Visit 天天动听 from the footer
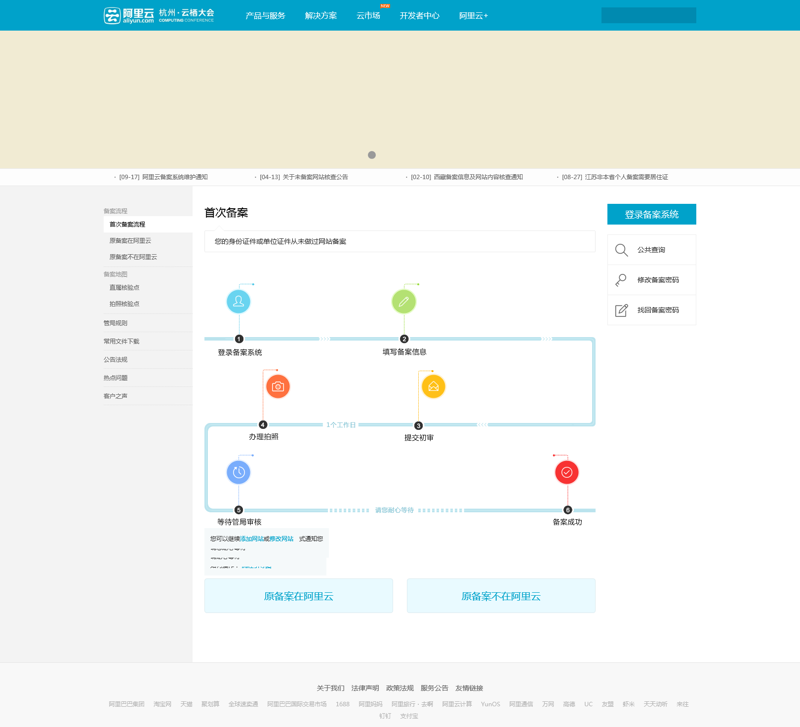 [x=655, y=704]
